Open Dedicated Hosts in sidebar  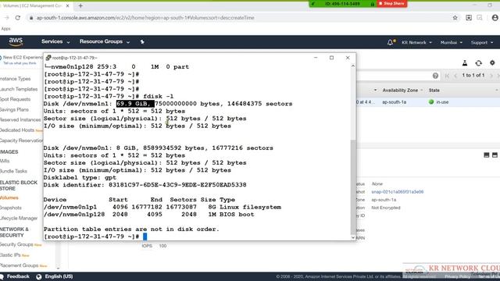coord(17,130)
